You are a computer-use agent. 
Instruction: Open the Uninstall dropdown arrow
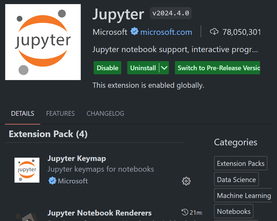point(164,68)
